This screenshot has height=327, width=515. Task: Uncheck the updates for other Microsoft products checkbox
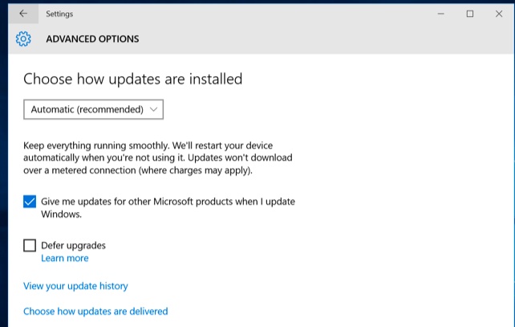(x=30, y=202)
